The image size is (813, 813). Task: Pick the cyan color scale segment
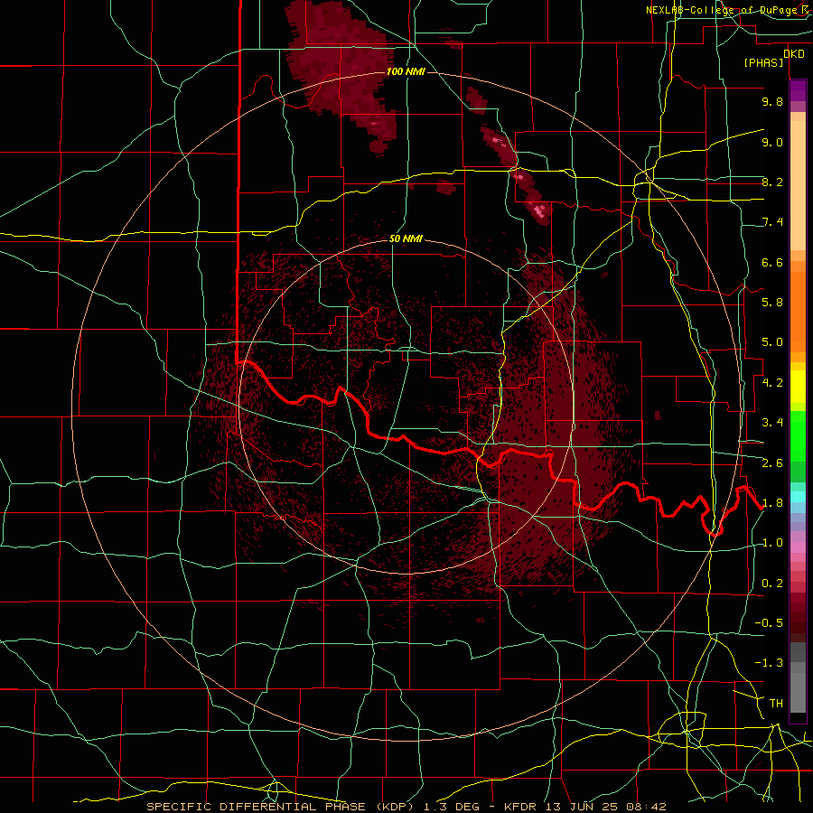[798, 497]
